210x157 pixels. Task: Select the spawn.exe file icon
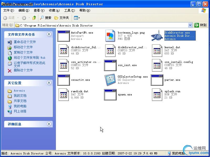point(110,95)
